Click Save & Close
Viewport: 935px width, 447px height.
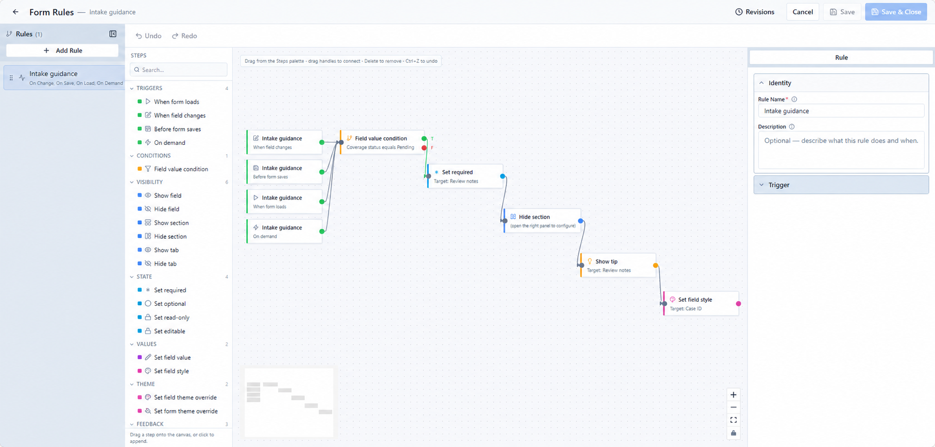coord(896,12)
